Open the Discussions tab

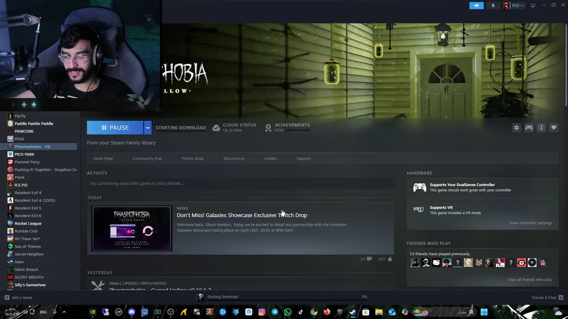pyautogui.click(x=234, y=158)
